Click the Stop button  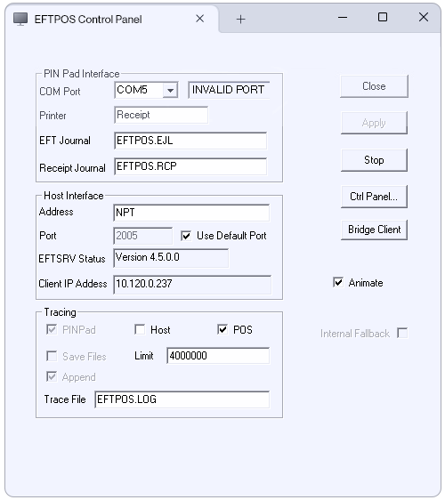tap(374, 160)
